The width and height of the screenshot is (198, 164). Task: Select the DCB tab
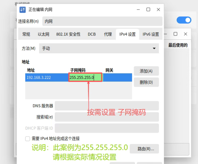(x=92, y=34)
